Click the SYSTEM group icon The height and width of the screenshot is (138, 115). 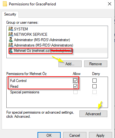point(11,29)
